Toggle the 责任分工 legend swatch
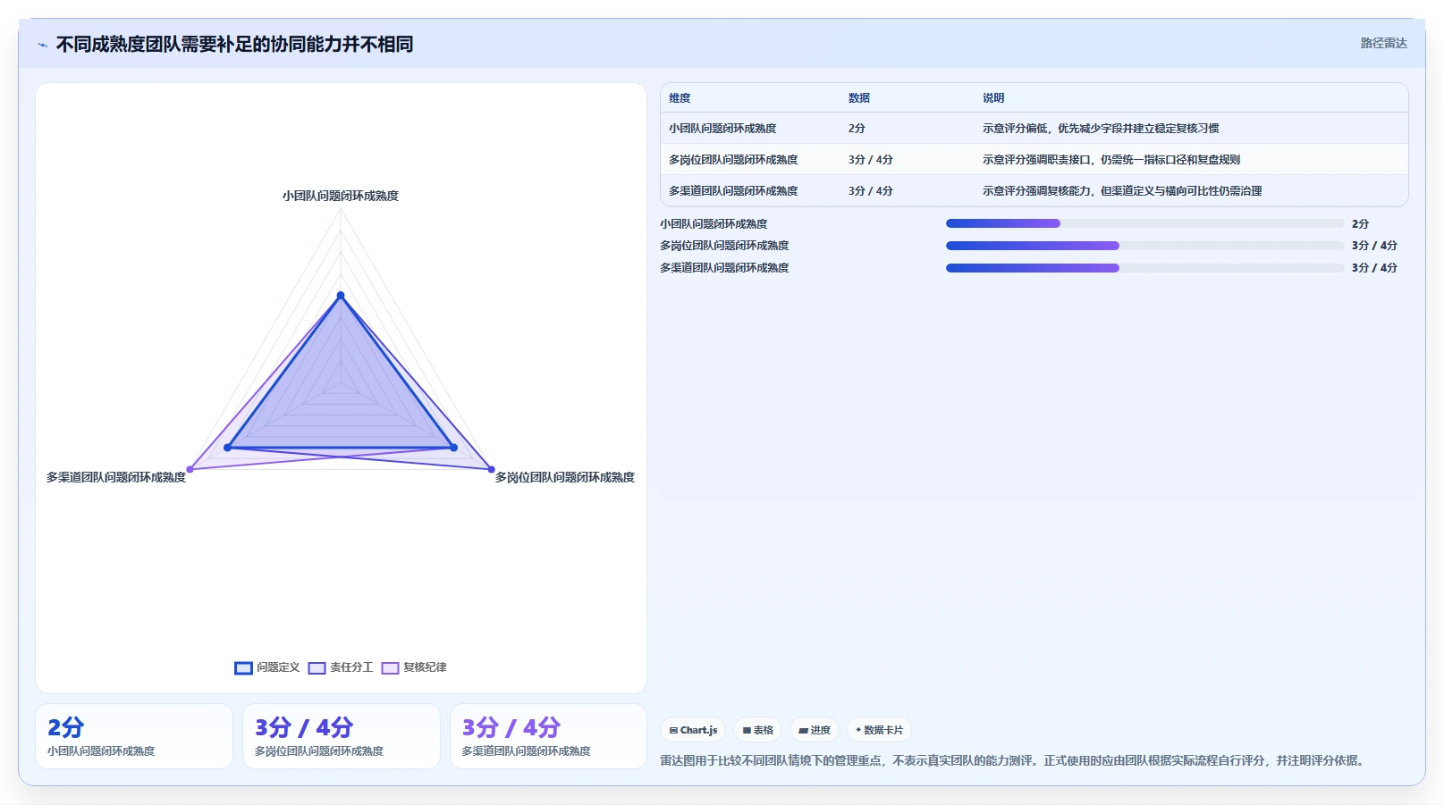 click(x=317, y=667)
